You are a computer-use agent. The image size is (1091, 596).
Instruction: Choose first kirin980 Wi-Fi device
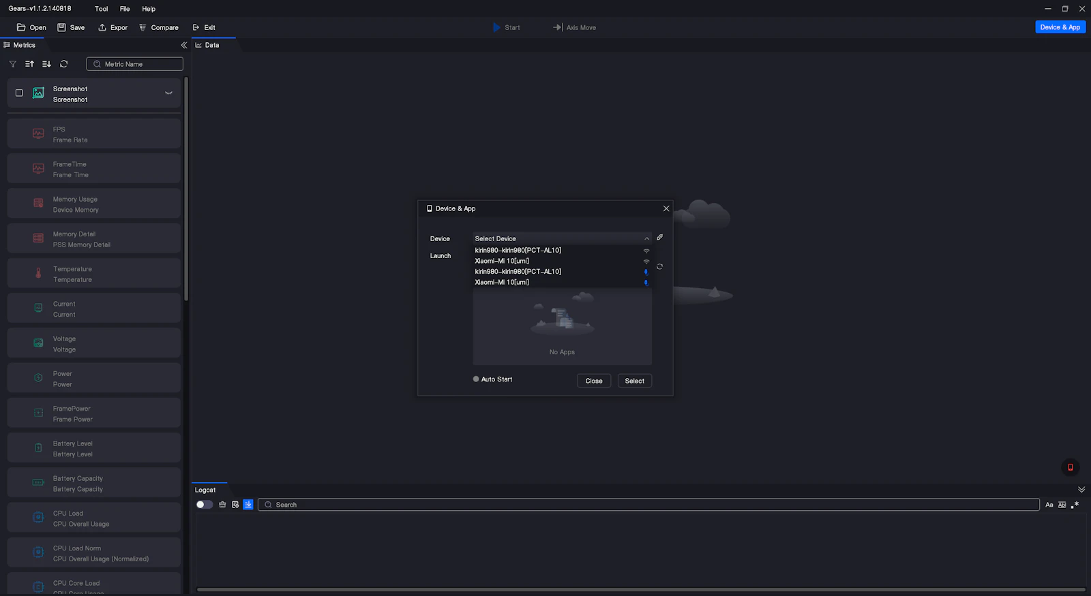(562, 251)
